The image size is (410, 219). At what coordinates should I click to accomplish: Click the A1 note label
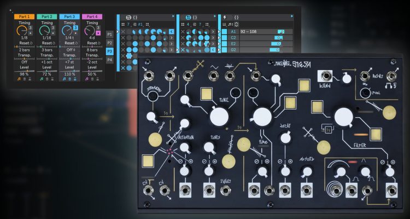233,32
